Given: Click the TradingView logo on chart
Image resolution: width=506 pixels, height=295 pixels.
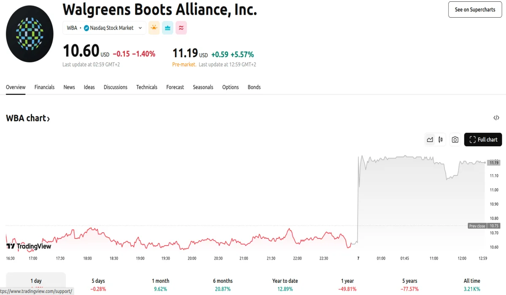Looking at the screenshot, I should pos(29,246).
